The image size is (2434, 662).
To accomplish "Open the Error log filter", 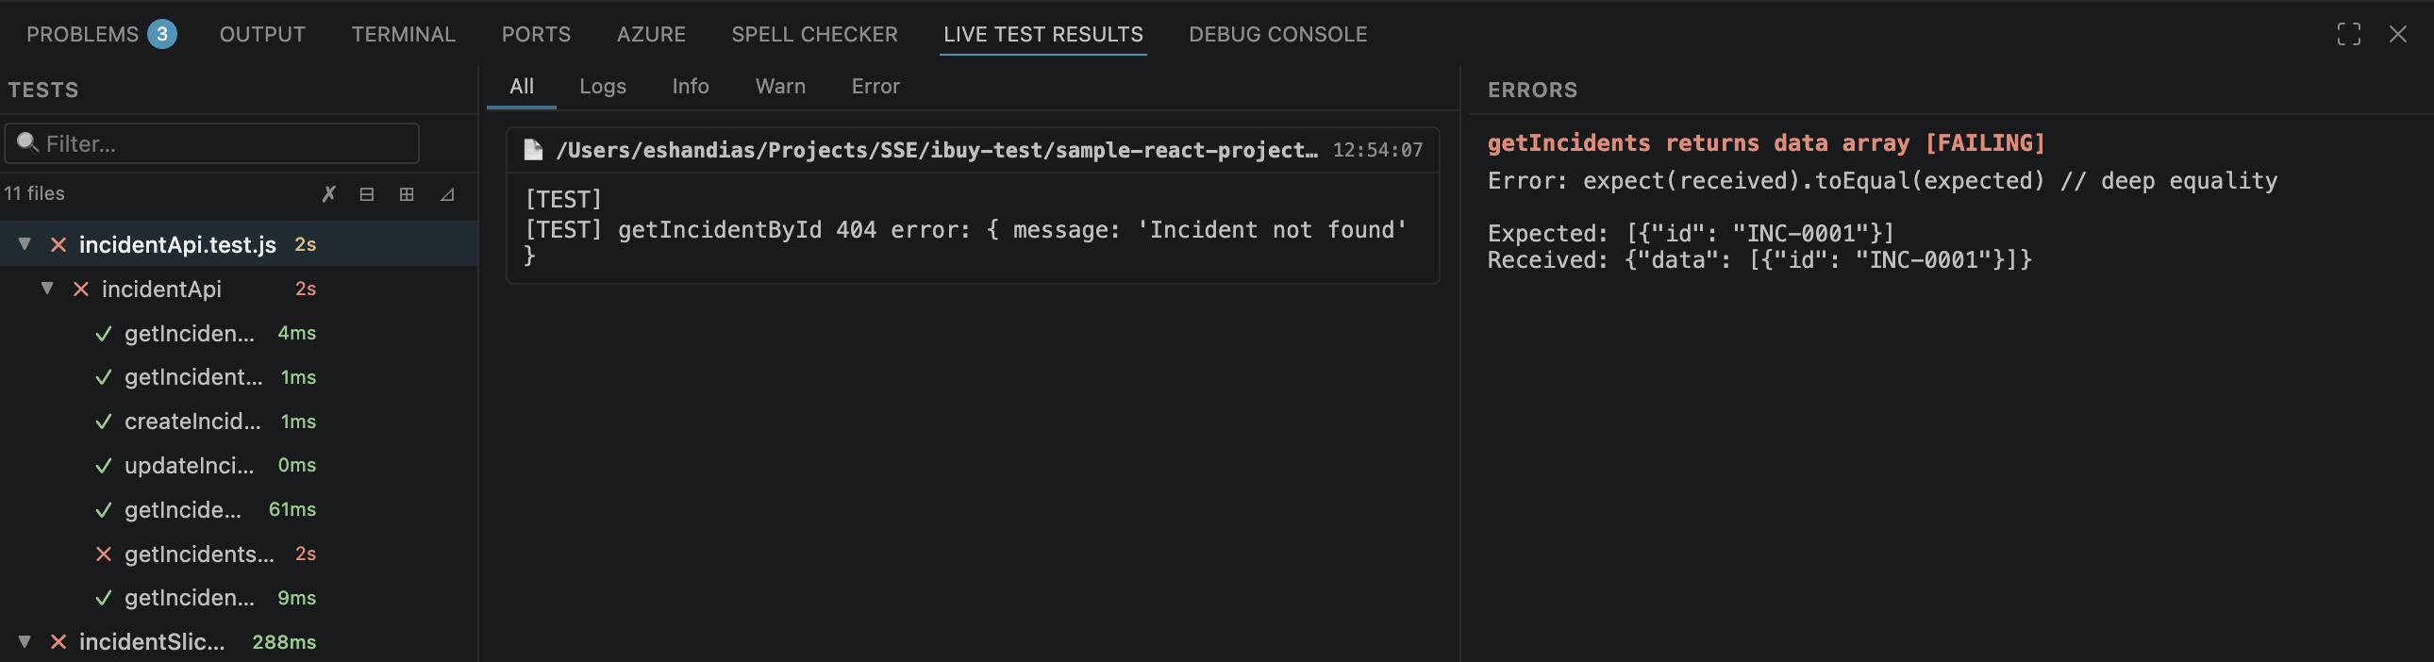I will click(x=875, y=86).
